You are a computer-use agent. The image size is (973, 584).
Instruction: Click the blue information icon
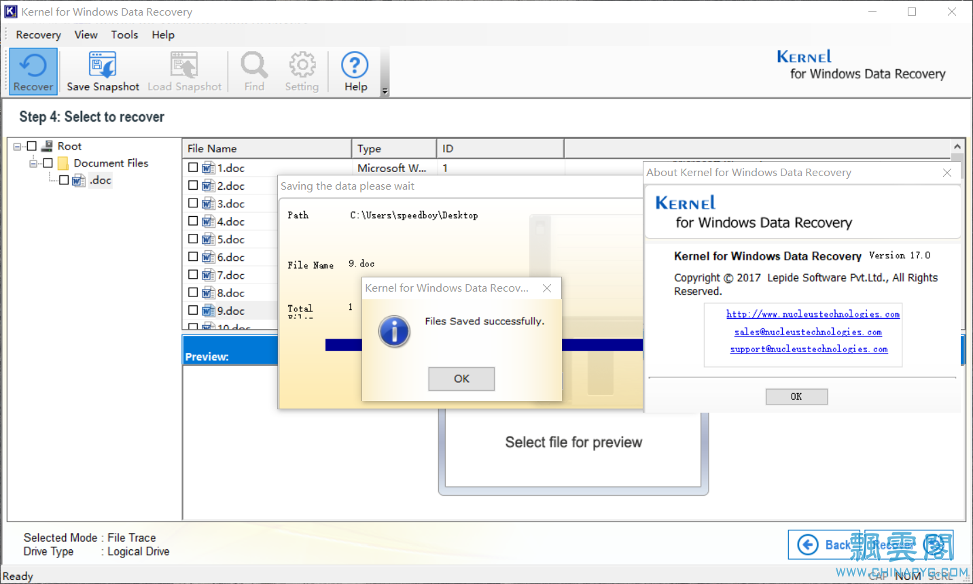click(x=394, y=332)
